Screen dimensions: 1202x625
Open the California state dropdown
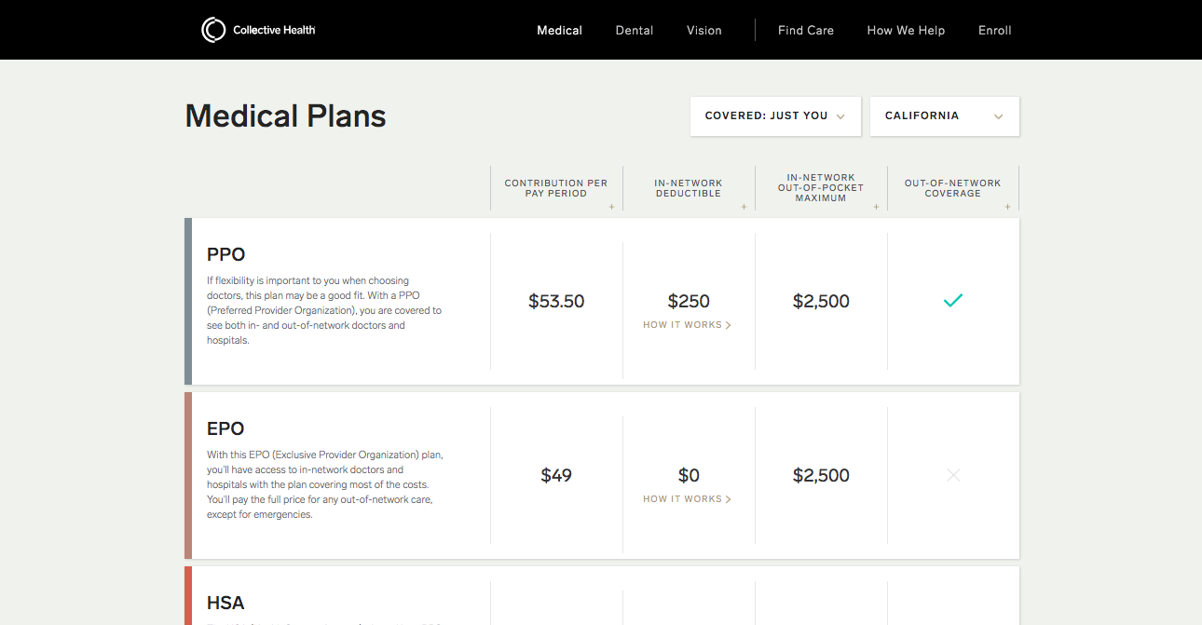[945, 116]
